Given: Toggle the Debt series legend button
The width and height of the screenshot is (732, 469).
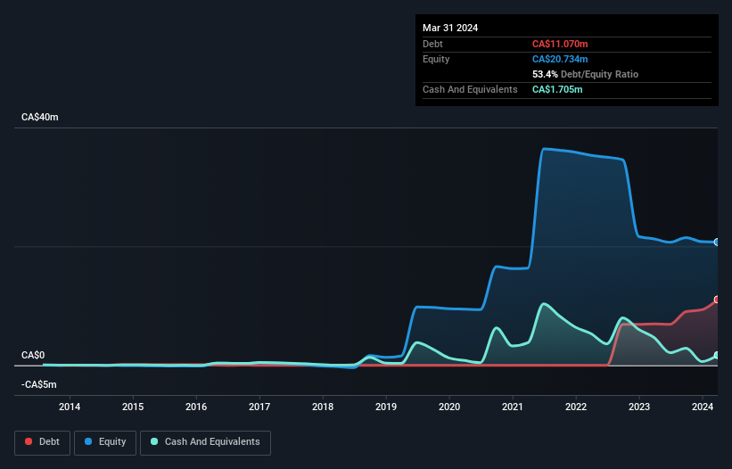Looking at the screenshot, I should tap(43, 442).
